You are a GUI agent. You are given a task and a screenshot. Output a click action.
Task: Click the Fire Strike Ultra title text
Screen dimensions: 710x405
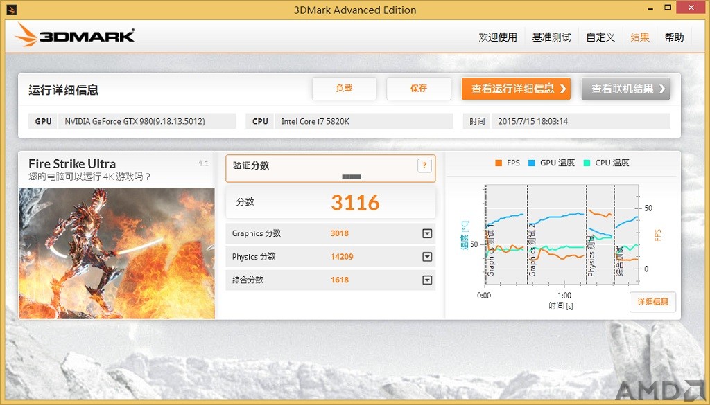(x=72, y=163)
